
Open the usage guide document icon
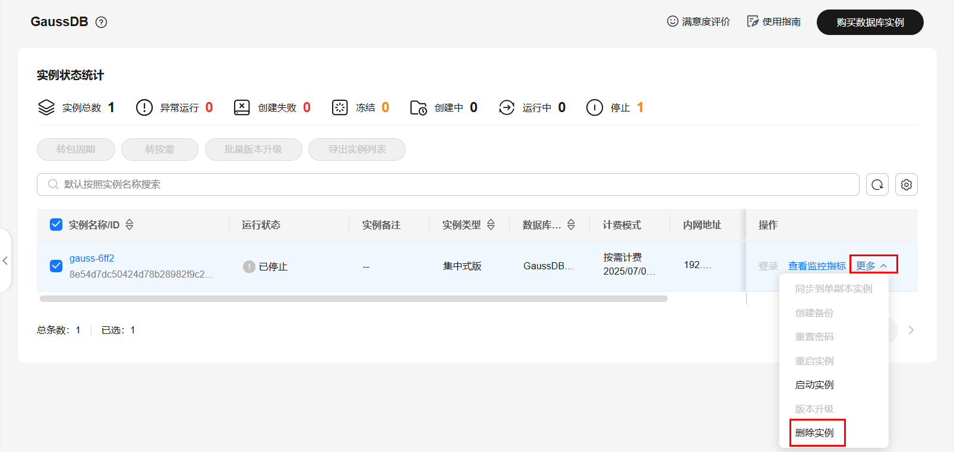(753, 21)
